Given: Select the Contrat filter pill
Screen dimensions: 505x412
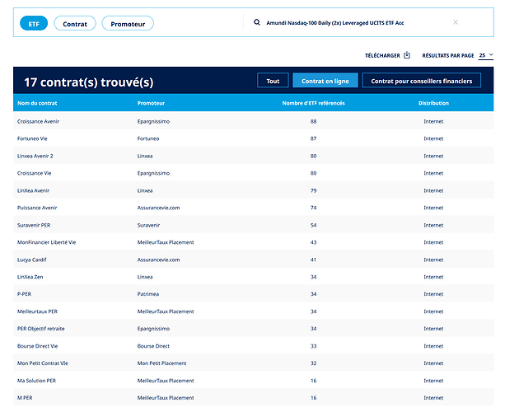Looking at the screenshot, I should click(75, 24).
